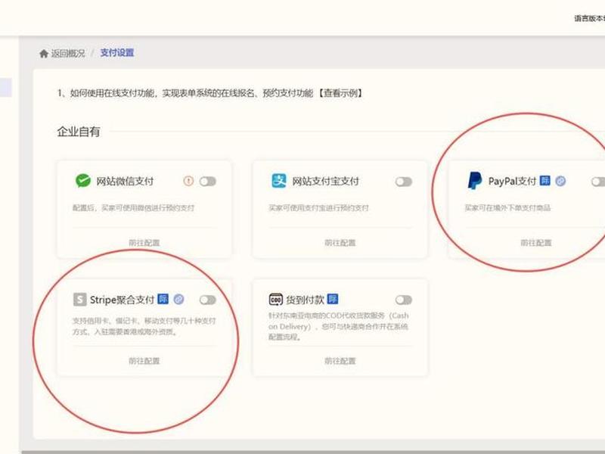
Task: Click the blue 际 badge next to Stripe聚合支付
Action: coord(163,299)
